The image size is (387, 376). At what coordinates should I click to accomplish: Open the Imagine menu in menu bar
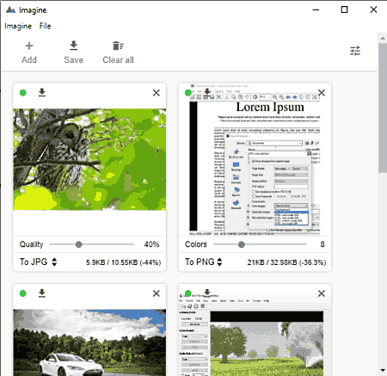click(18, 26)
